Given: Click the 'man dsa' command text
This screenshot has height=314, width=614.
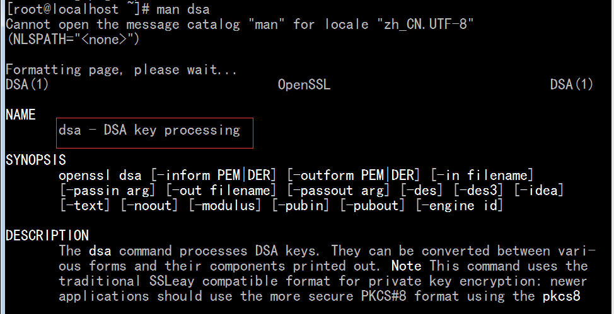Looking at the screenshot, I should pos(183,9).
